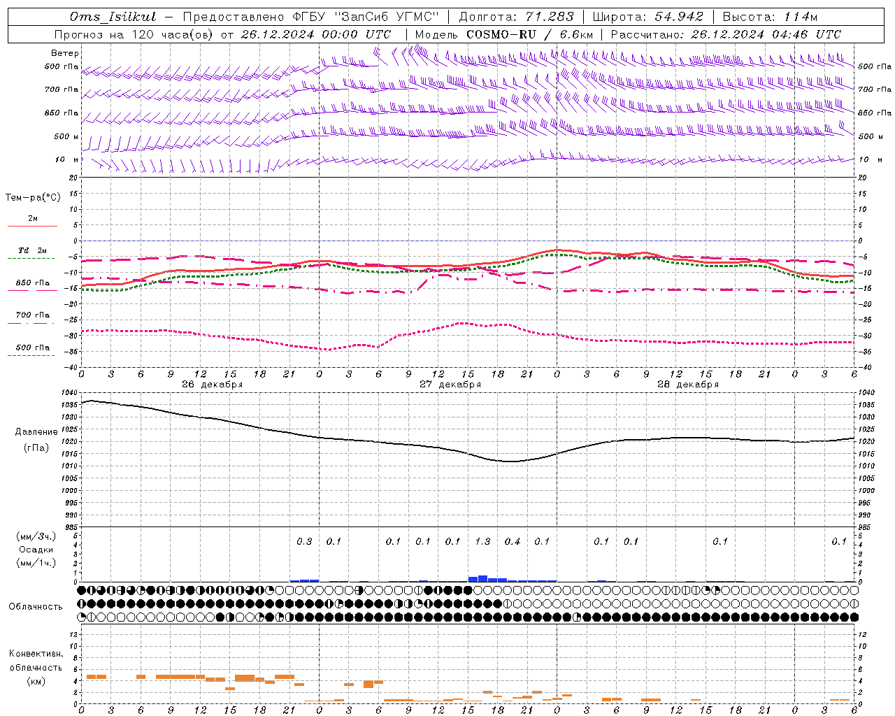Click the 26 декабря date label
Viewport: 895px width, 716px height.
pos(212,385)
